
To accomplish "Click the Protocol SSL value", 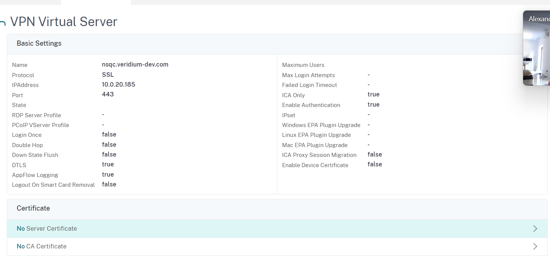I will pos(107,74).
